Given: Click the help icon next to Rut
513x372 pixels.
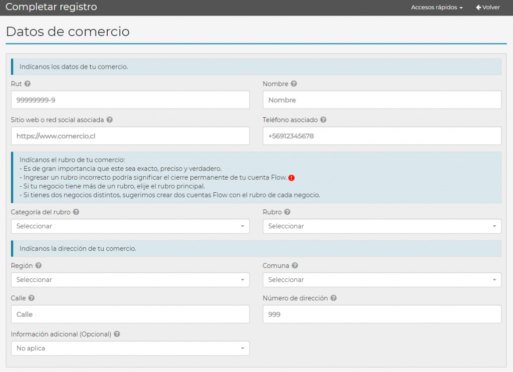Looking at the screenshot, I should pos(28,84).
